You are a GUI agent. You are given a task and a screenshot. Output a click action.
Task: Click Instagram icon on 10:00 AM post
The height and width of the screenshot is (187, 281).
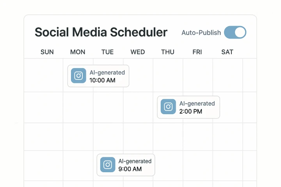(x=78, y=76)
